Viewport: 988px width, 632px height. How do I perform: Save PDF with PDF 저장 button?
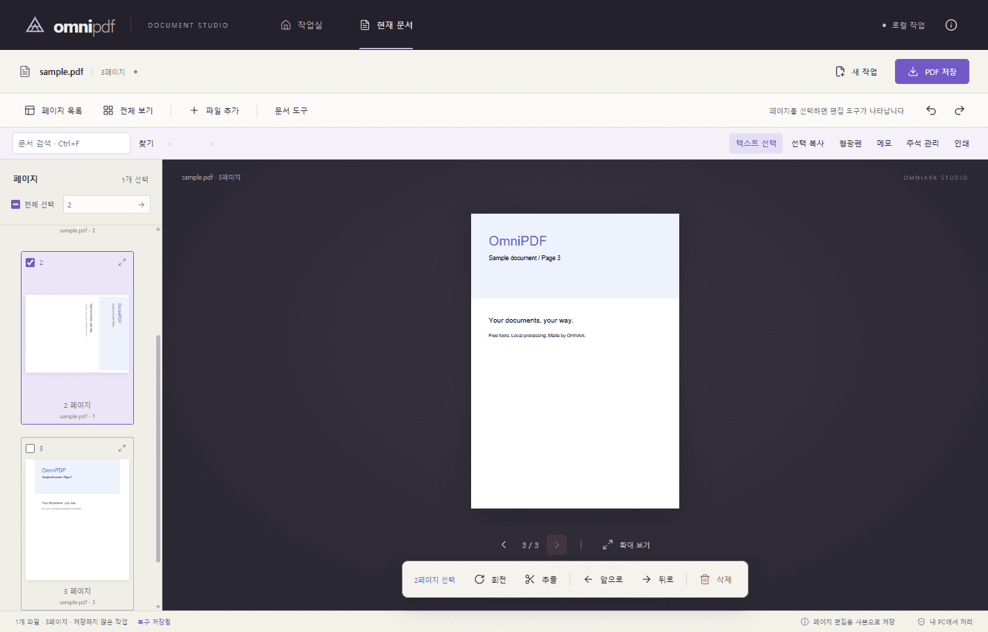coord(932,71)
